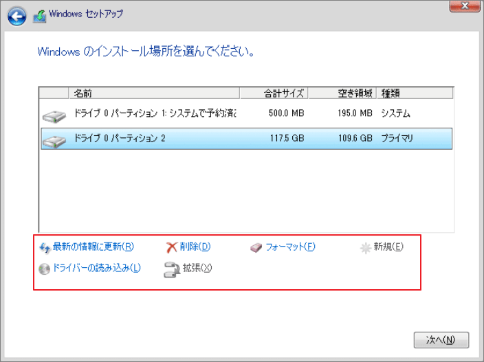Viewport: 484px width, 362px height.
Task: Click the 拡張(X) extend link
Action: [x=197, y=268]
